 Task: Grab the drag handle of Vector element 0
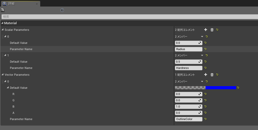coord(2,81)
